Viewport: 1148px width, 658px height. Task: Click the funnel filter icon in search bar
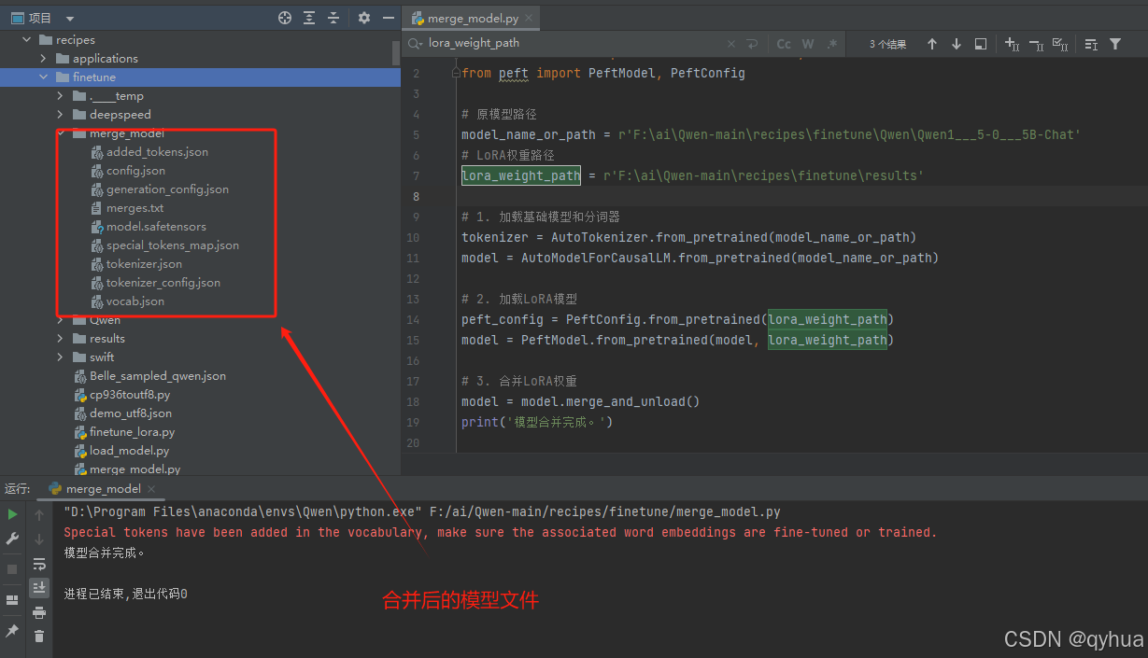[1115, 44]
